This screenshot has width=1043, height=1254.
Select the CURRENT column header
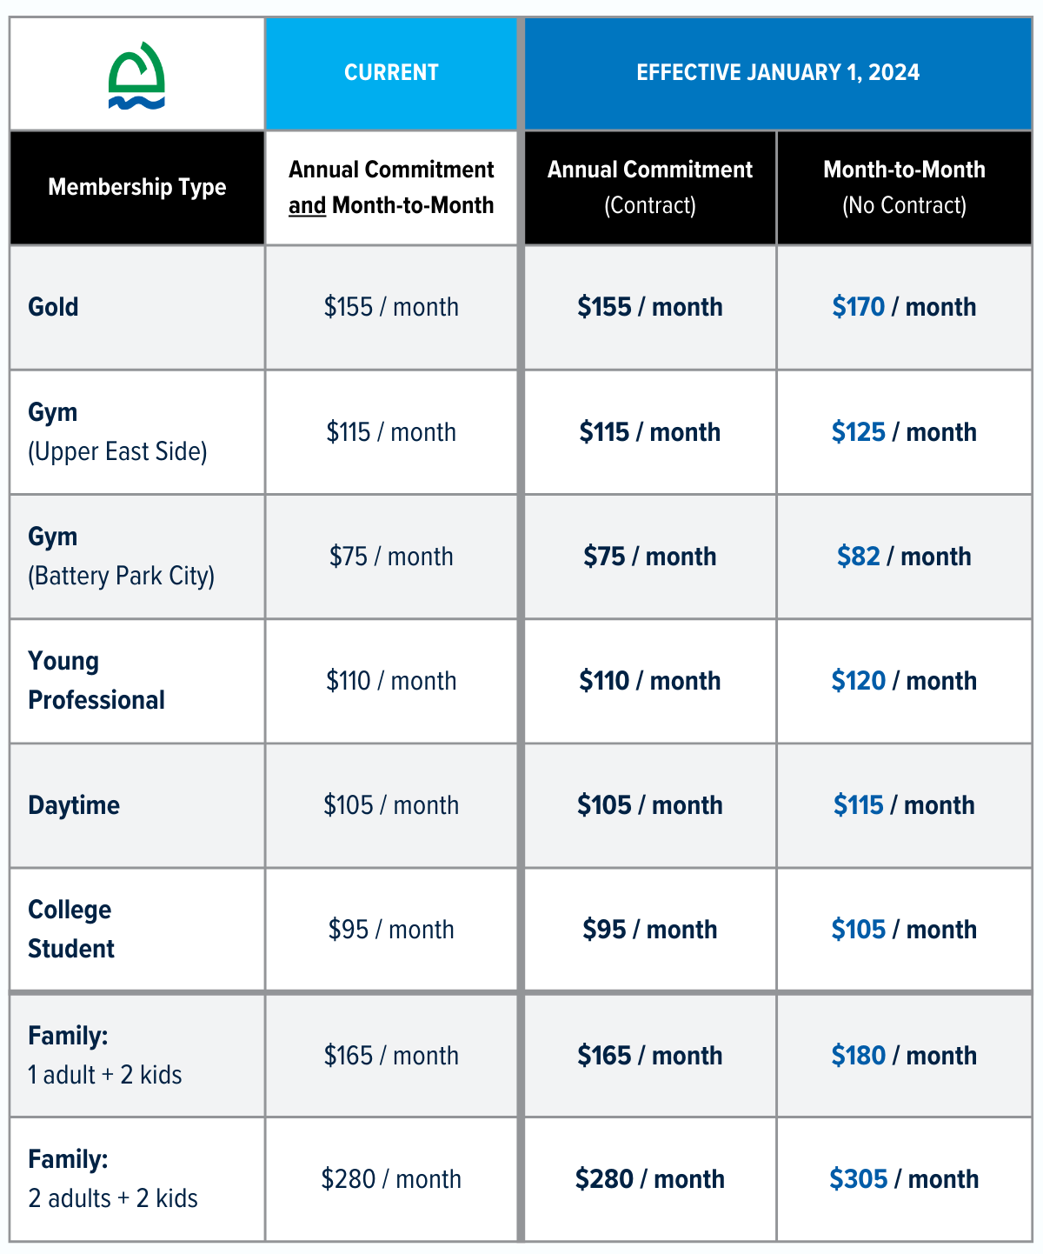391,72
